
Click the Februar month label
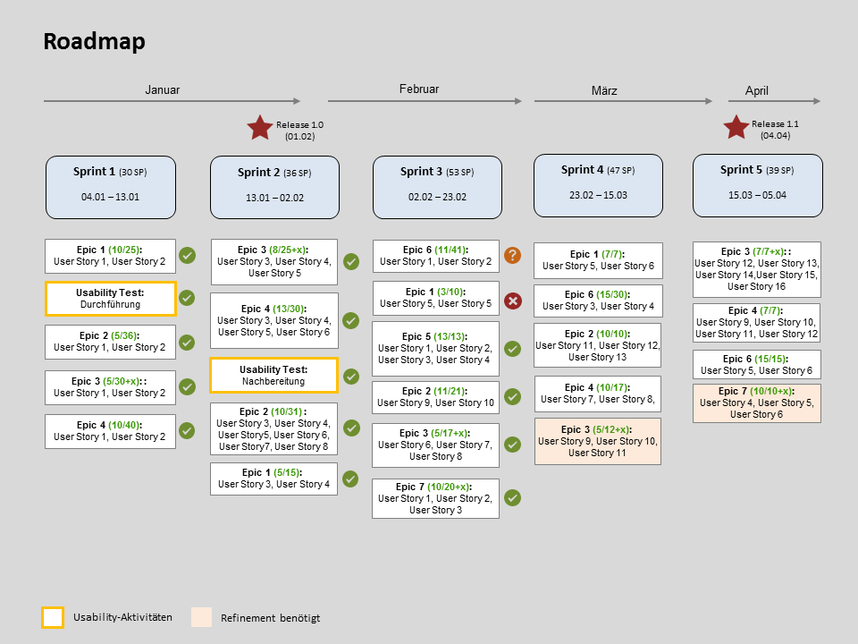click(419, 89)
